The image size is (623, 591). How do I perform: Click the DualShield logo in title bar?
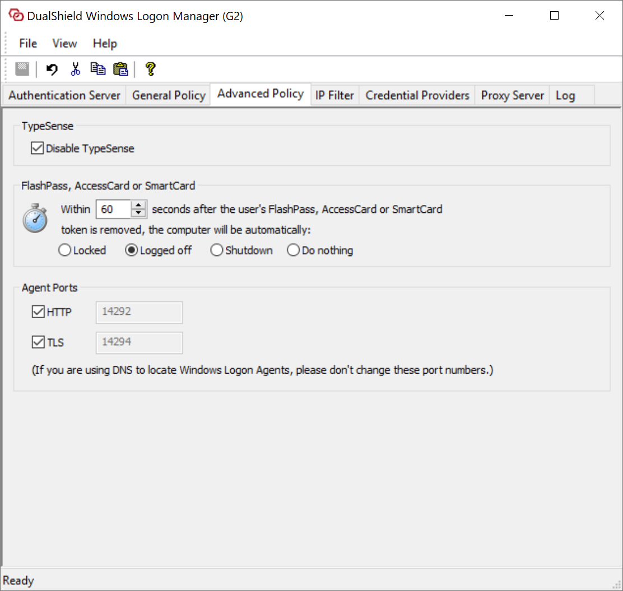point(16,16)
